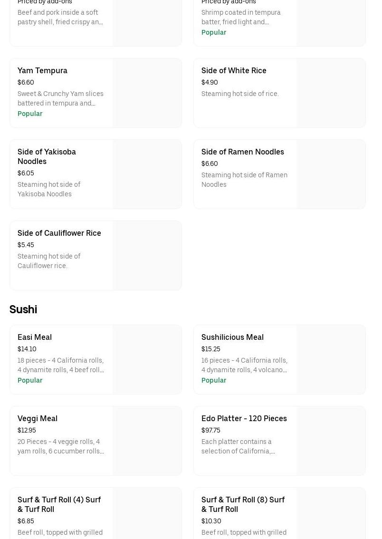This screenshot has width=382, height=539.
Task: Open the Yam Tempura item
Action: point(42,70)
